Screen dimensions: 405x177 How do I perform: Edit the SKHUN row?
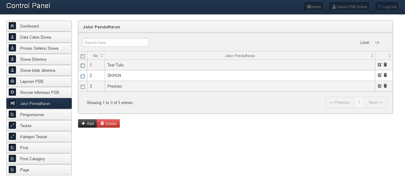click(379, 75)
